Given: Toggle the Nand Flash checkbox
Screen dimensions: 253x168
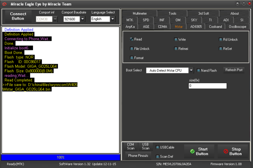Looking at the screenshot, I should (x=198, y=70).
